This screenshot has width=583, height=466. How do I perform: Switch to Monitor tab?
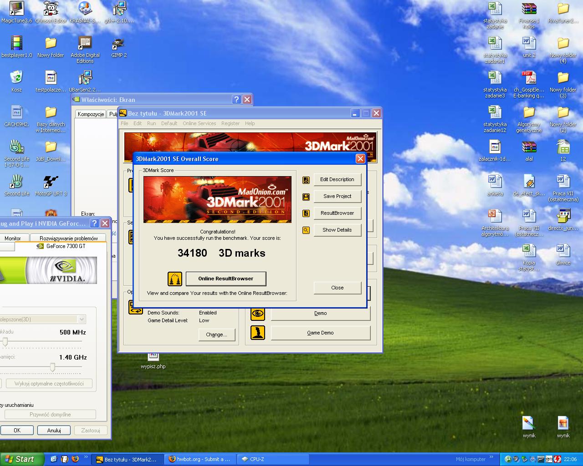click(13, 238)
